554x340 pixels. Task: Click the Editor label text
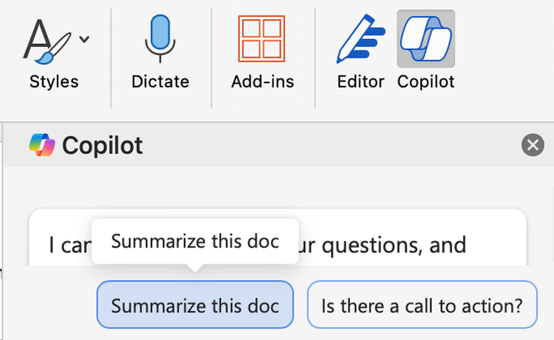(360, 82)
